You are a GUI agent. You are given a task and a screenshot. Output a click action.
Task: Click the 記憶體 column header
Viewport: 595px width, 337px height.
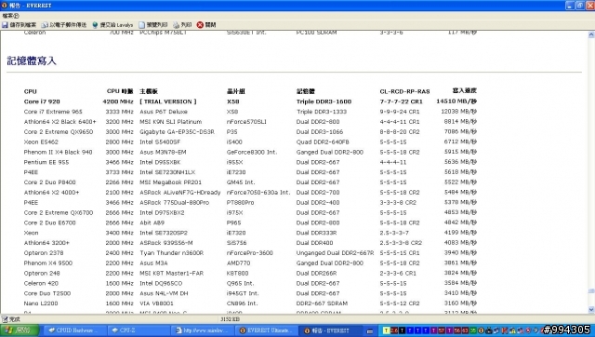pos(306,91)
